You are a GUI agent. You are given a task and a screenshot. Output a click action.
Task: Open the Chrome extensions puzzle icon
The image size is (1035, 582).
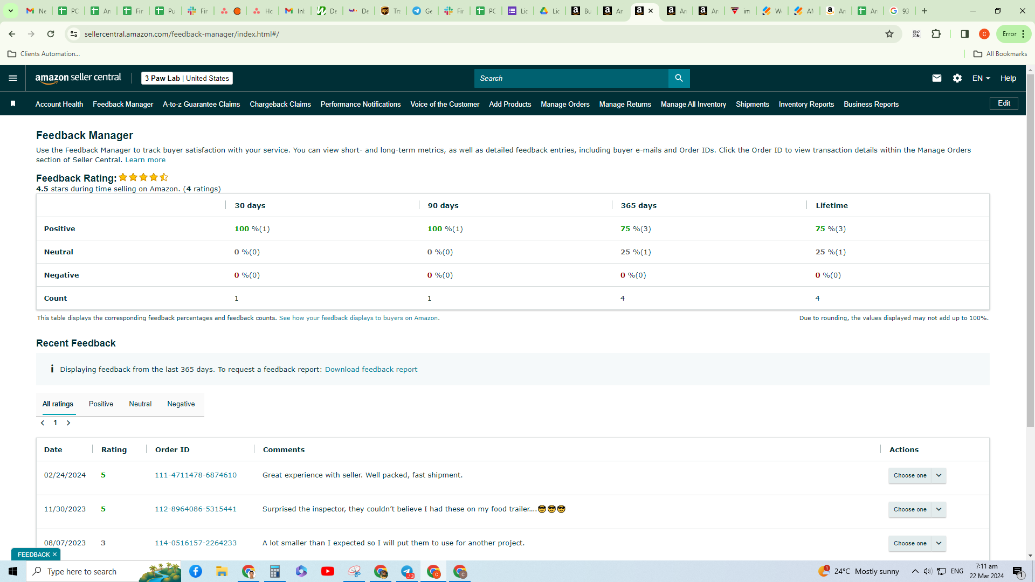tap(936, 34)
